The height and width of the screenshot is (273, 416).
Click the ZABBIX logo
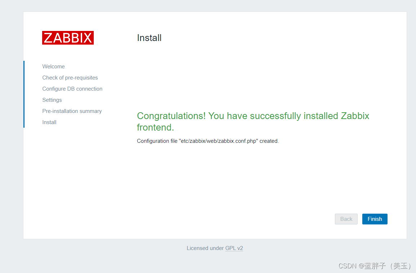[68, 38]
